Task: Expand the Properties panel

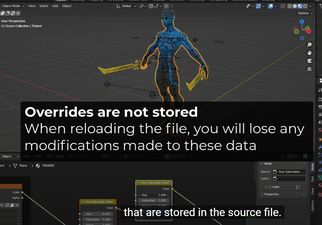Action: pos(262,194)
